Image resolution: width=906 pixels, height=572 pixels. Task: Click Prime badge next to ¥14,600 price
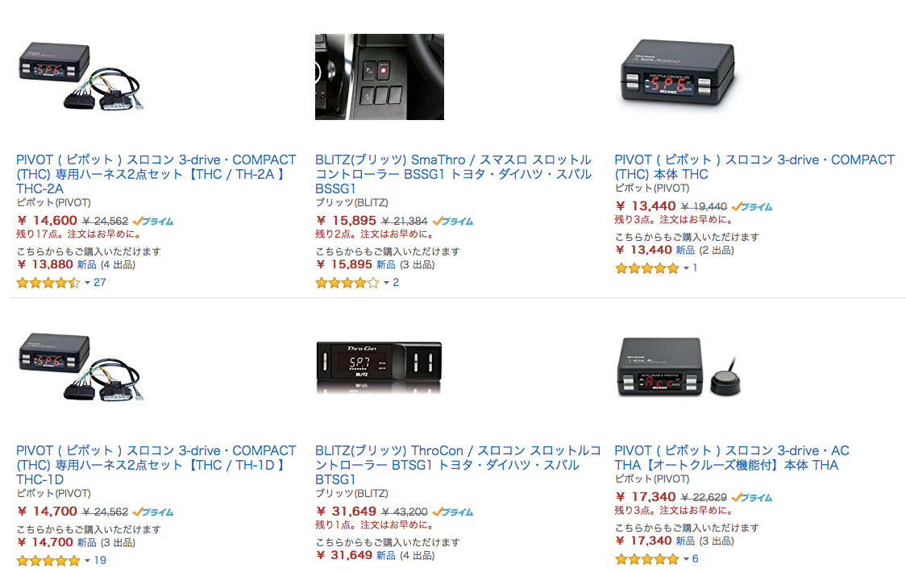tap(153, 222)
